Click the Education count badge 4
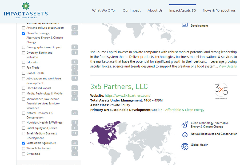Viewport: 240px width, 165px height. click(75, 62)
